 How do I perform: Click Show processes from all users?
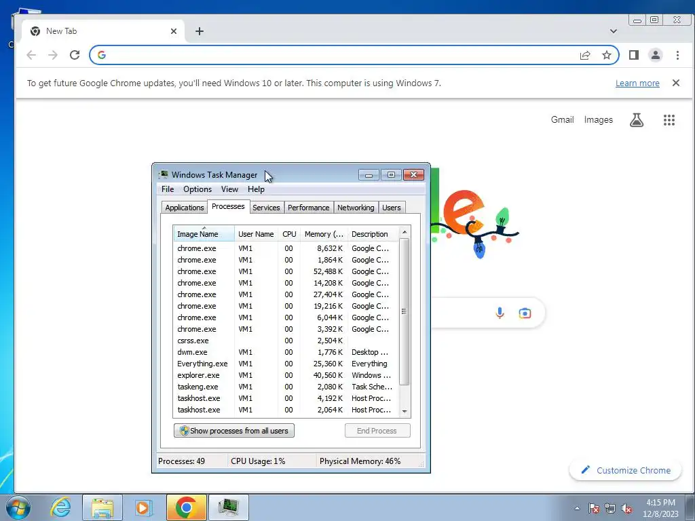234,431
